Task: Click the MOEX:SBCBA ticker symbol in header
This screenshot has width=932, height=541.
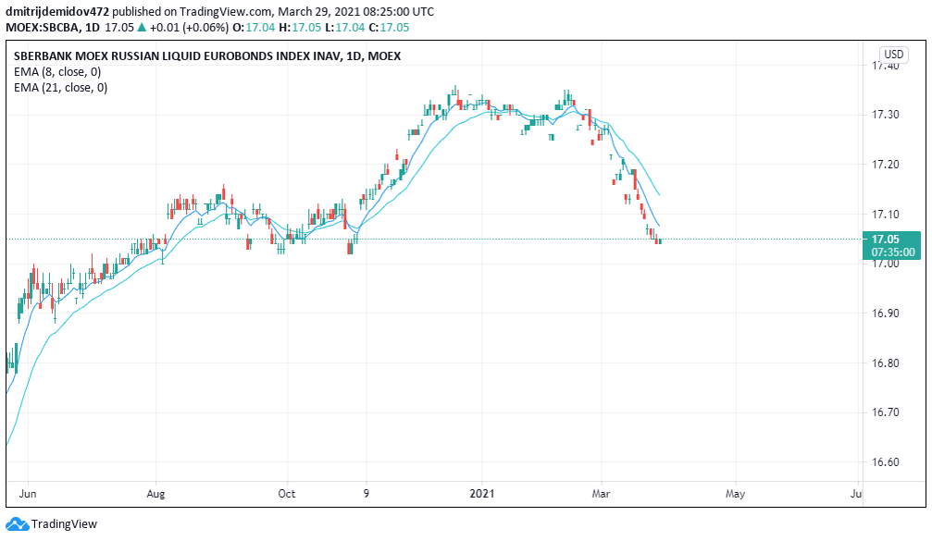Action: coord(43,28)
